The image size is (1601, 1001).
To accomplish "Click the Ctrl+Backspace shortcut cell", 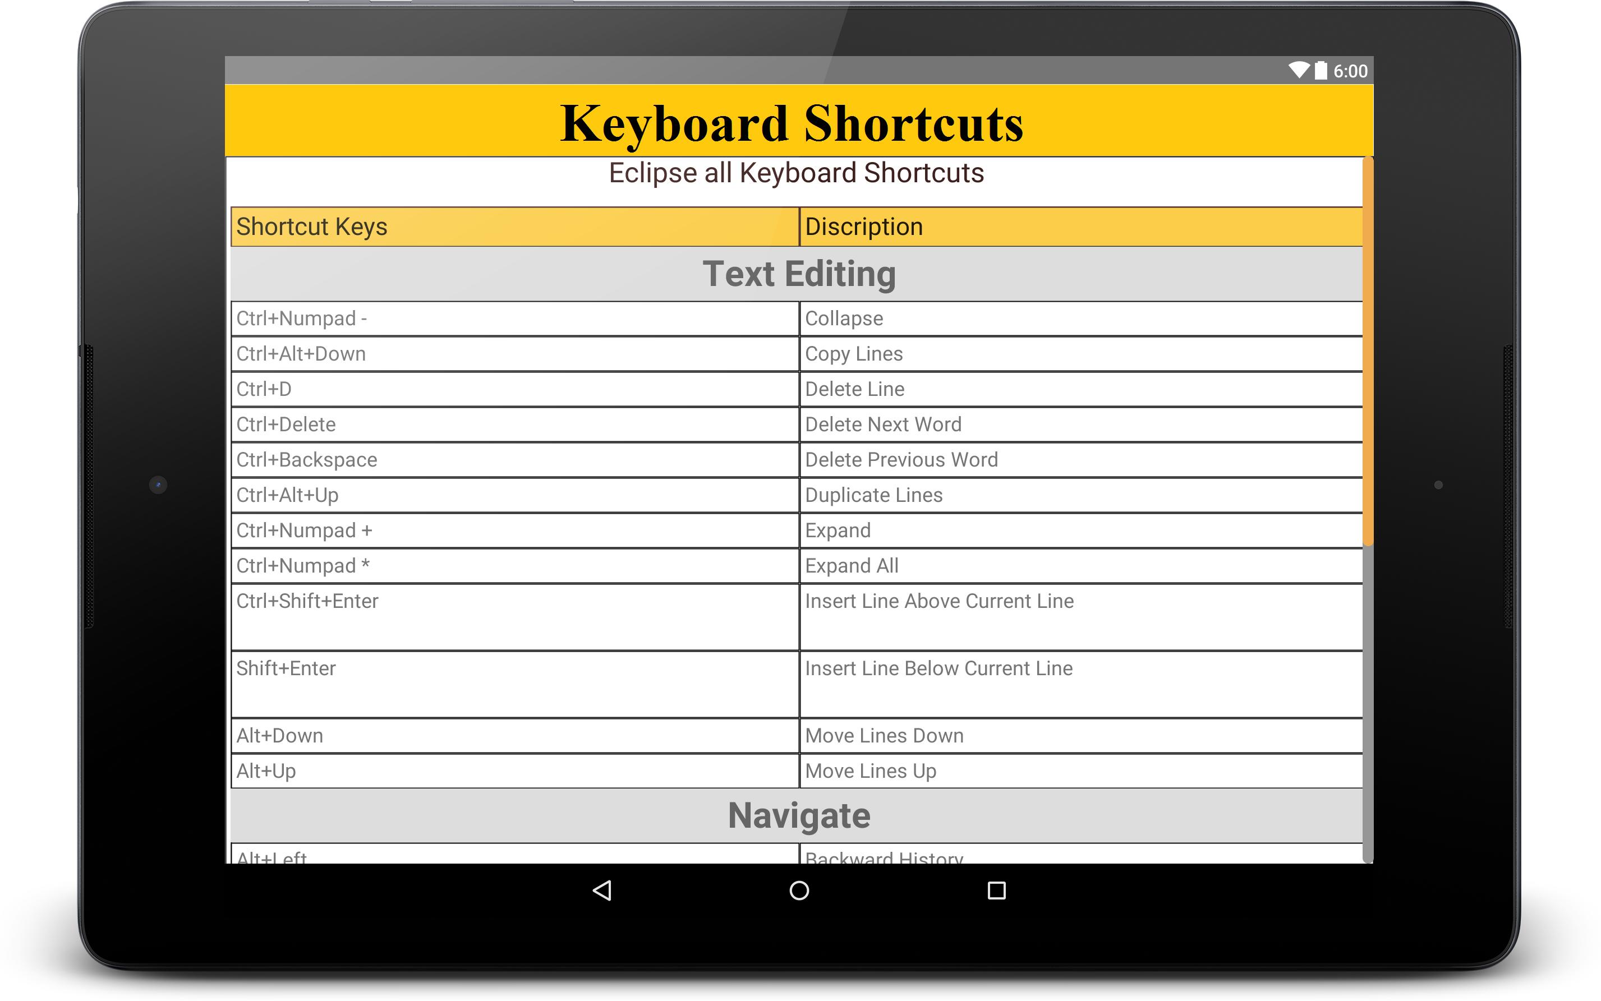I will (515, 459).
